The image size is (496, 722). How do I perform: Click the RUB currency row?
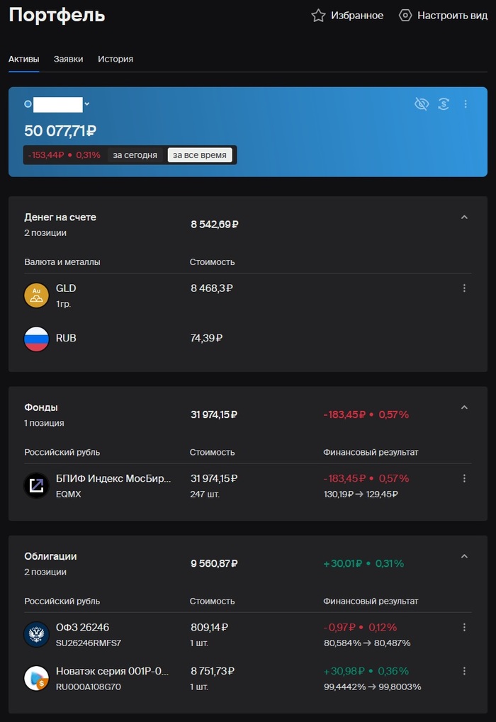point(66,339)
